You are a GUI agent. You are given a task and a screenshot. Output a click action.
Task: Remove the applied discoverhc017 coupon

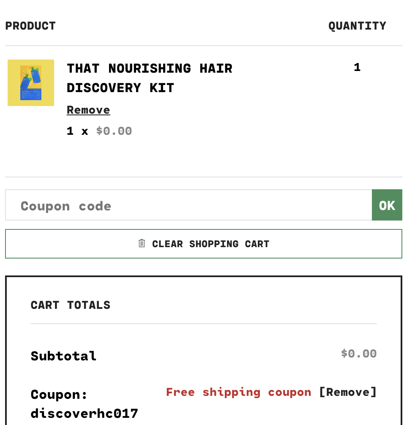(x=347, y=392)
